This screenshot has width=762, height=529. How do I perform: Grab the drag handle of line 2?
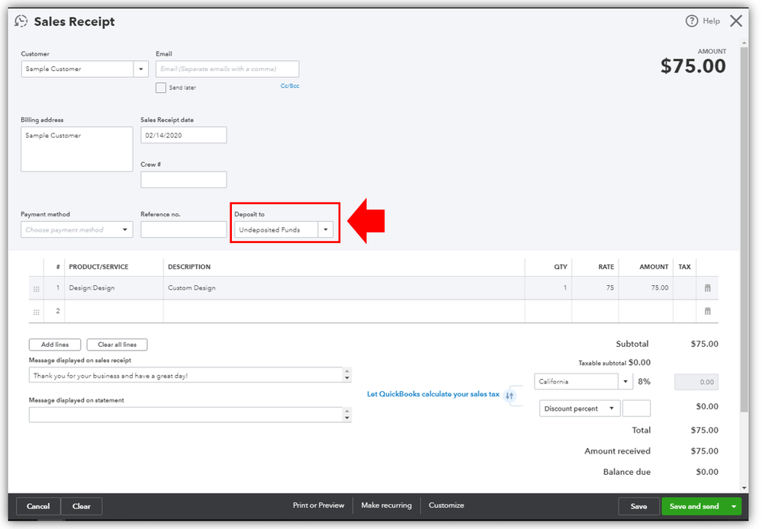tap(37, 312)
